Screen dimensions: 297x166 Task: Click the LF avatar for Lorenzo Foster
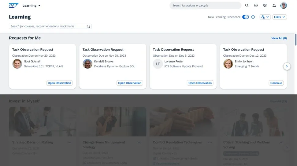[x=158, y=64]
